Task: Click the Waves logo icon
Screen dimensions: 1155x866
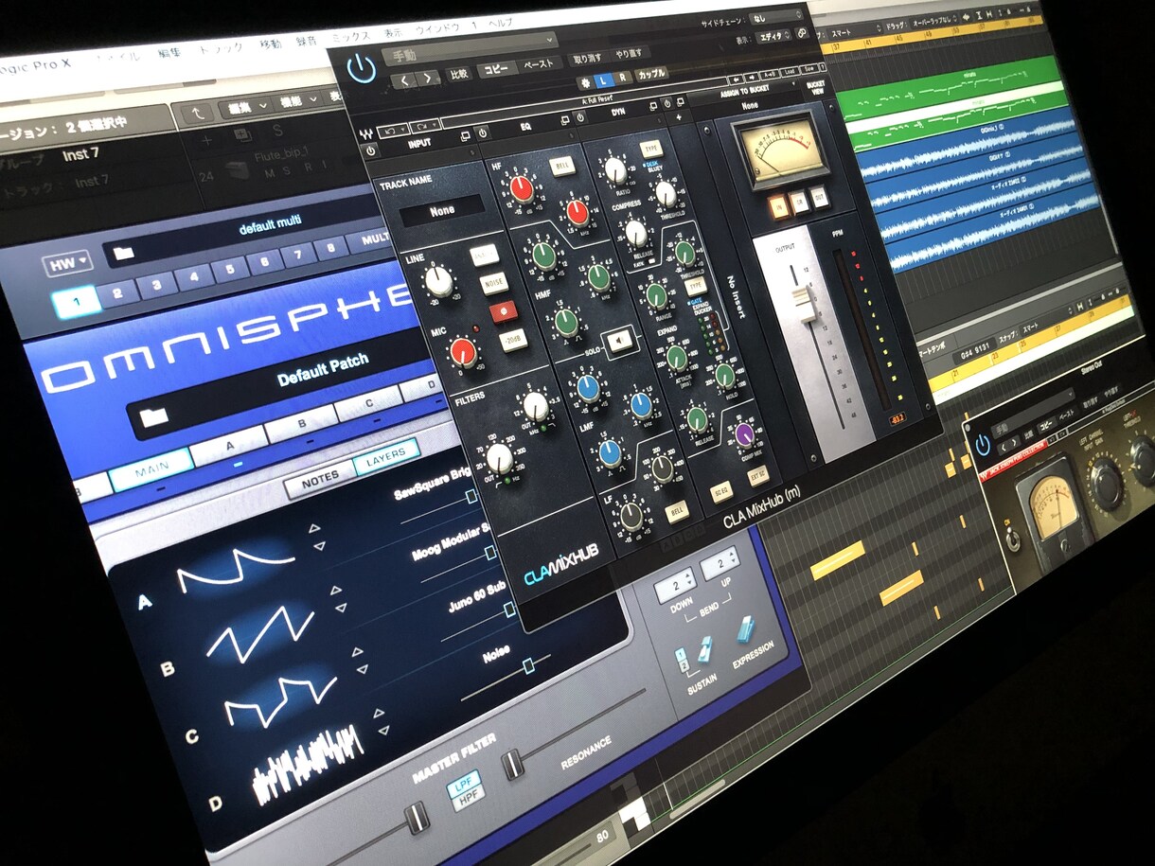Action: (367, 134)
